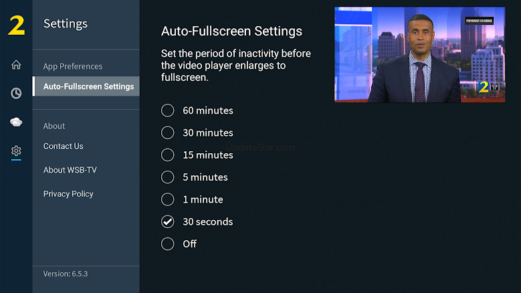Click the Channel 2 bug in video

point(484,87)
